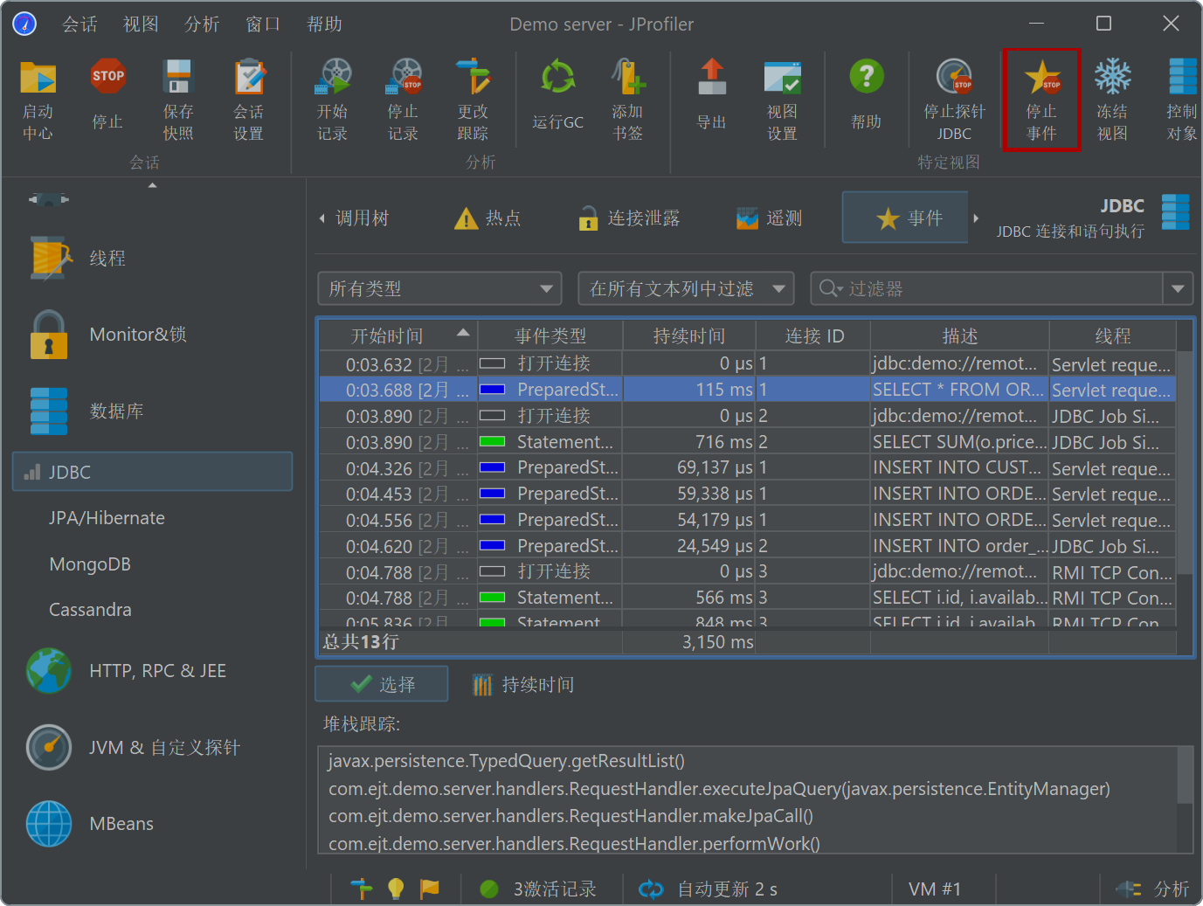Click the lightbulb icon in status bar
Image resolution: width=1203 pixels, height=906 pixels.
pyautogui.click(x=396, y=889)
